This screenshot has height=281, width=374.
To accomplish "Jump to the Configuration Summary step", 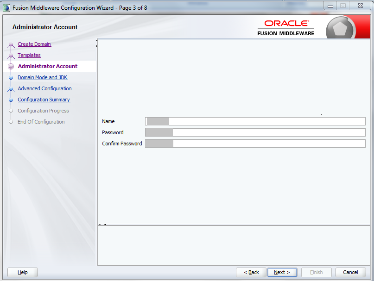I will point(44,100).
